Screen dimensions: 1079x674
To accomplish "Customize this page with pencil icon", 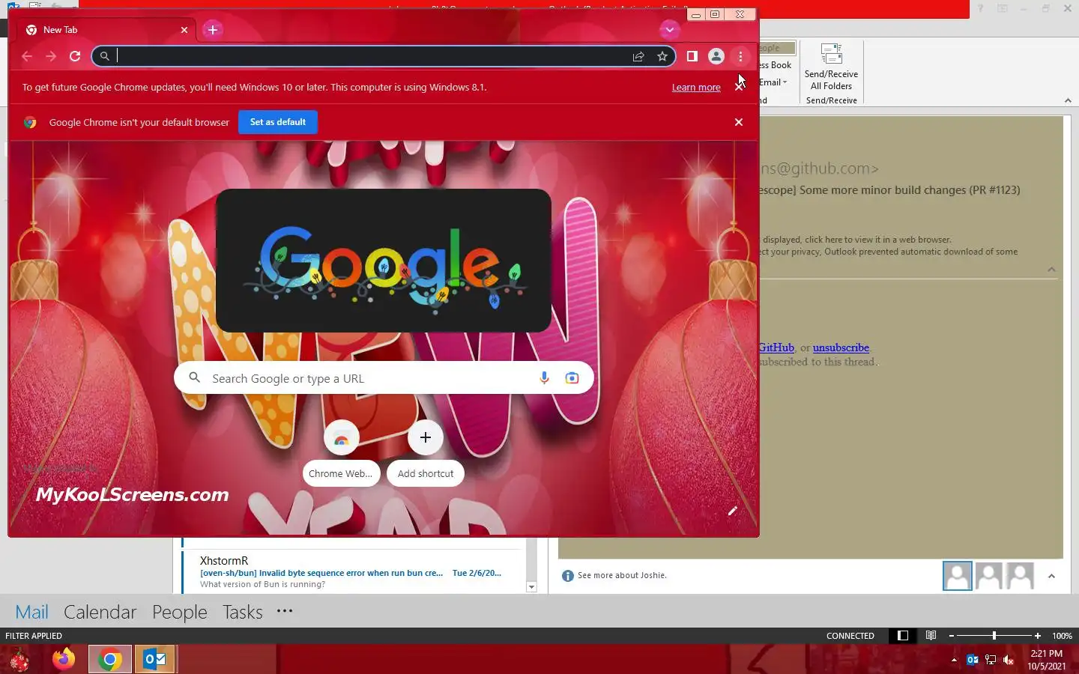I will [x=733, y=511].
